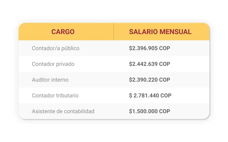
Task: Select the Contador/a público cell
Action: 56,48
